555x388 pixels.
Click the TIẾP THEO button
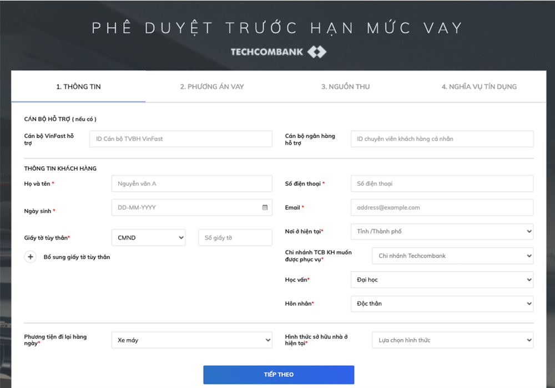(x=279, y=375)
